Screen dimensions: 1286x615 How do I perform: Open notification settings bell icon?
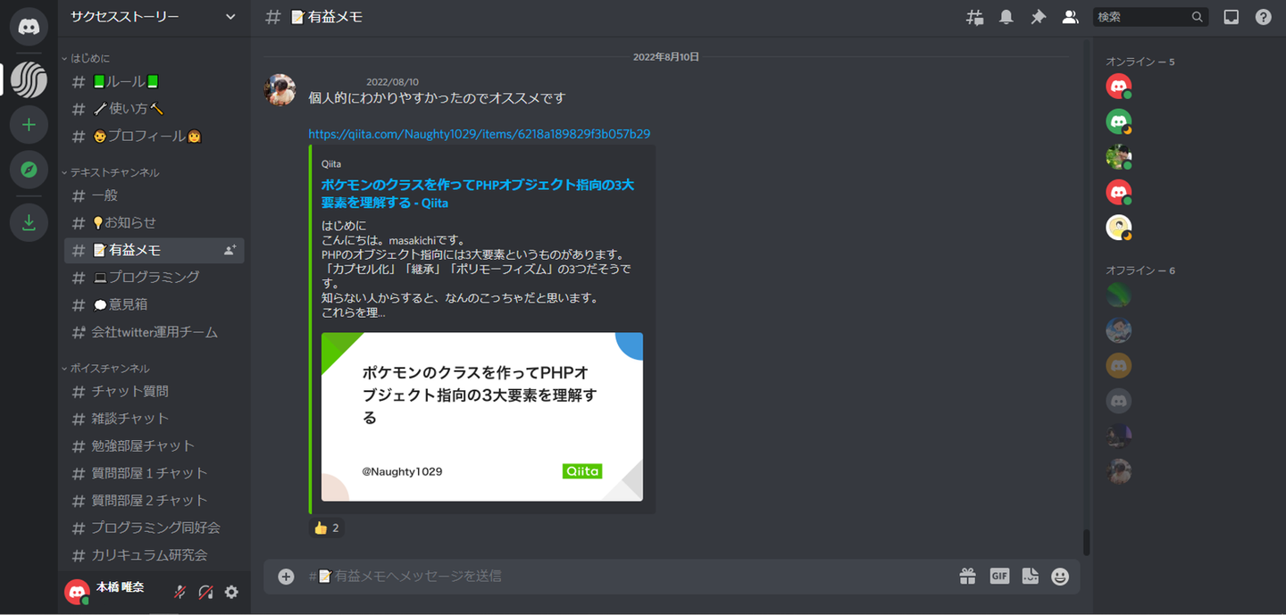pos(1006,17)
